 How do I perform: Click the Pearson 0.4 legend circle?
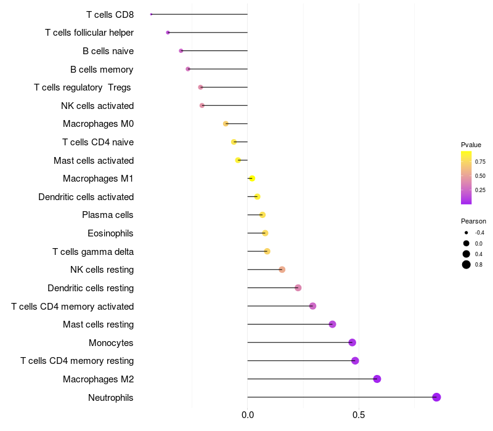(x=467, y=254)
